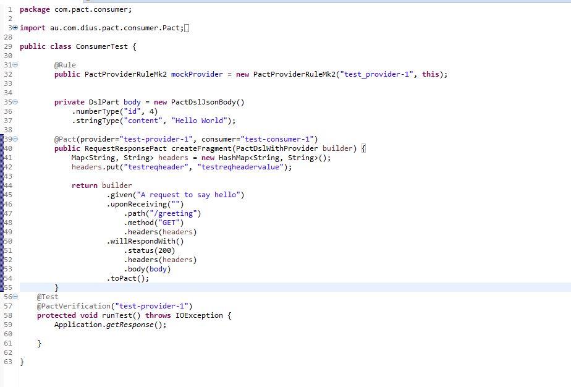Click the runTest method name

click(x=117, y=315)
